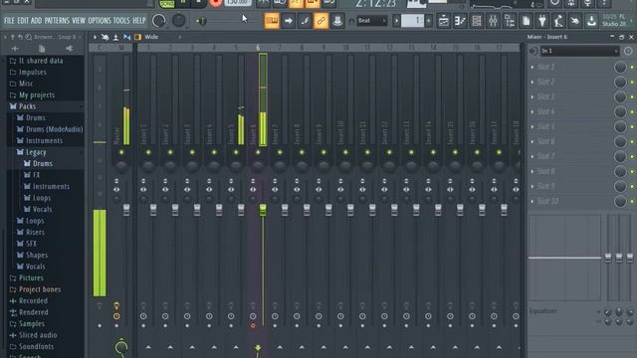Click Master track volume fader handle
This screenshot has width=637, height=358.
pyautogui.click(x=126, y=210)
